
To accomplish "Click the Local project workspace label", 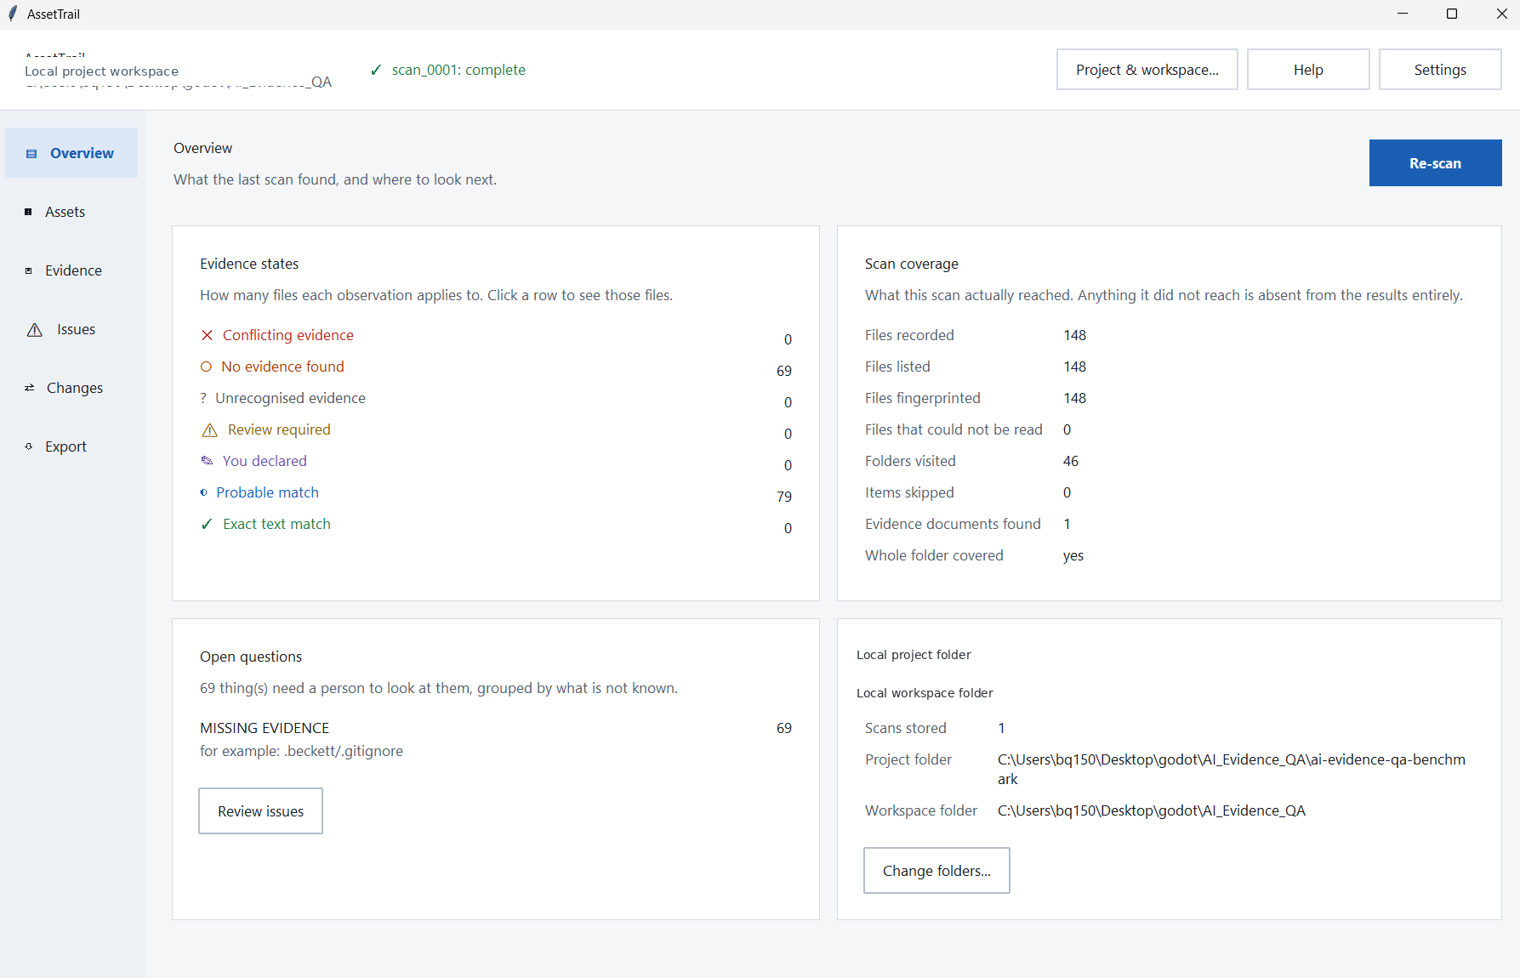I will point(101,71).
